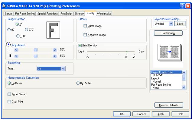Enable the Toner Save checkbox
Screen dimensions: 192x120
(9, 94)
